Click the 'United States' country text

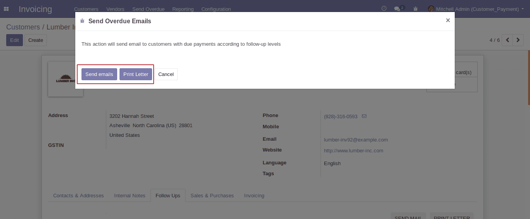[x=125, y=135]
